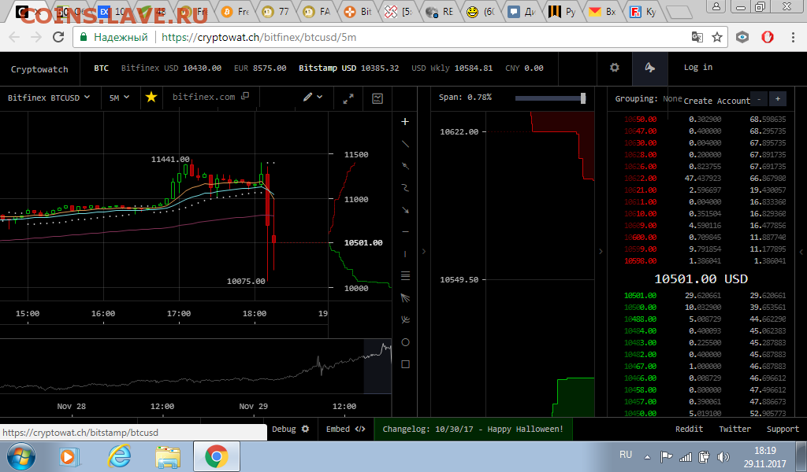Open Windows Explorer folder in taskbar

click(x=168, y=457)
